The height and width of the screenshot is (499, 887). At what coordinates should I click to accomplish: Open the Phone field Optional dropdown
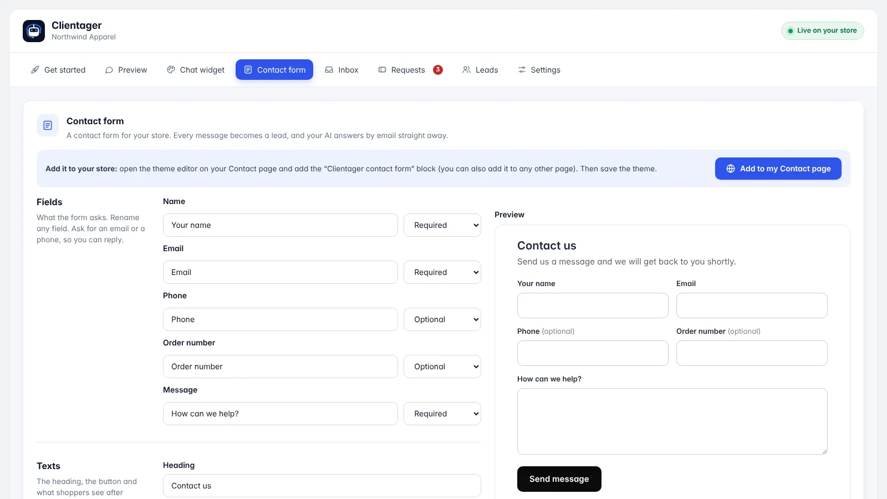(x=442, y=319)
